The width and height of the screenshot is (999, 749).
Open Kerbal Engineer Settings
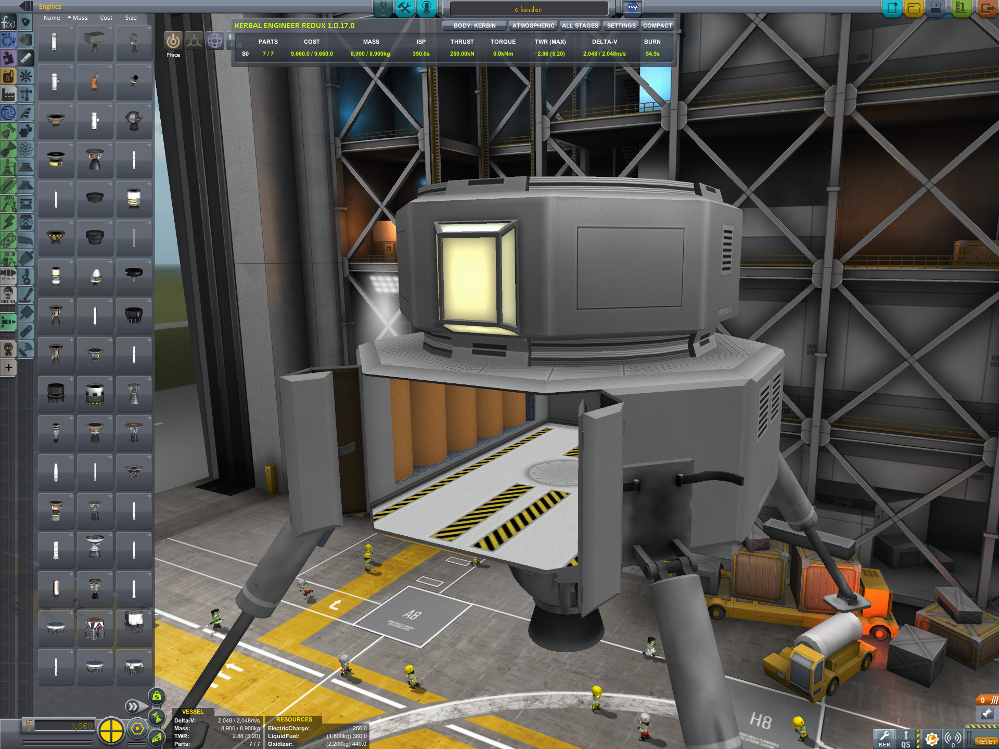tap(621, 25)
